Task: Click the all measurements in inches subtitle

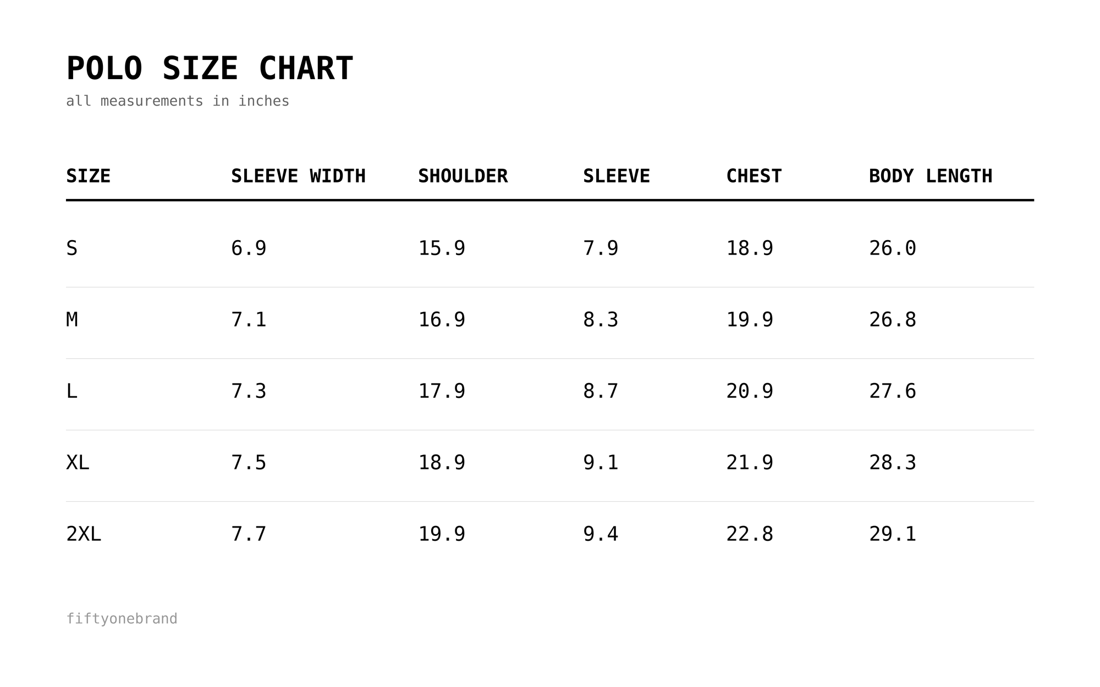Action: [178, 101]
